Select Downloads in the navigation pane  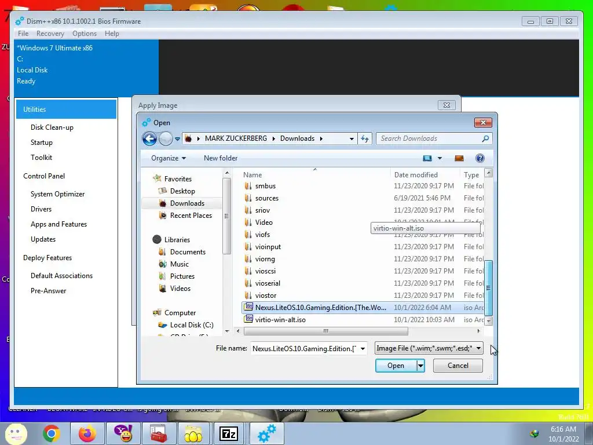point(187,203)
